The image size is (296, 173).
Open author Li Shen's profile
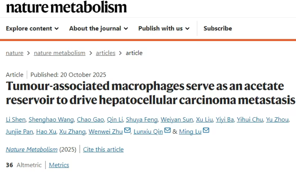[x=16, y=120]
